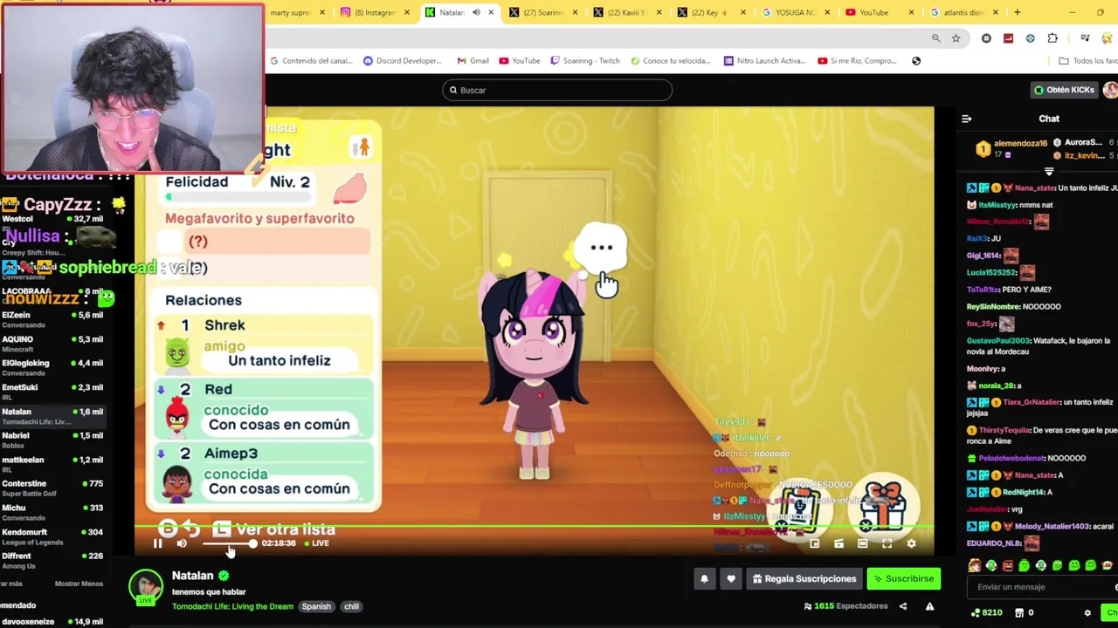Open the Tomodachi Life: Living the Dream category link
1118x628 pixels.
[x=232, y=606]
